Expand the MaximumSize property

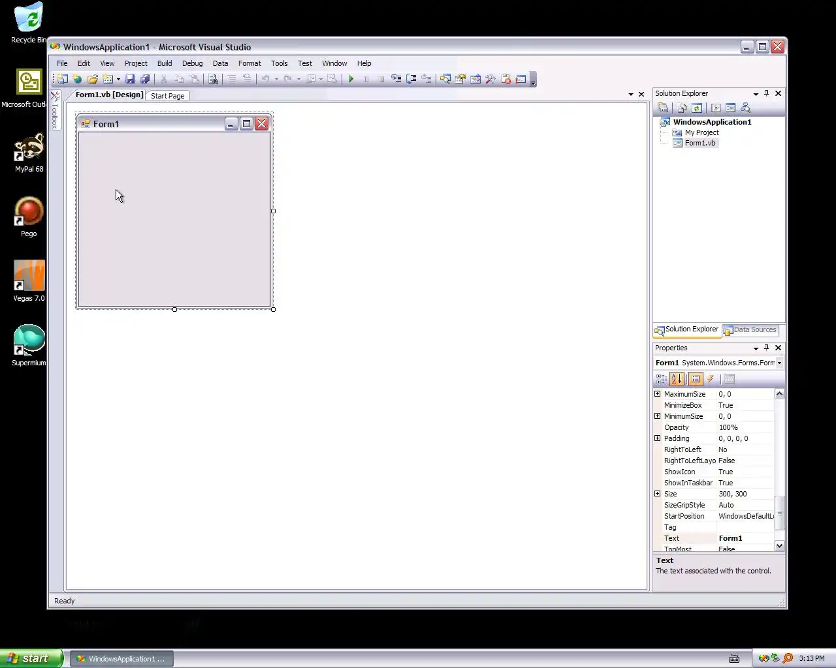pyautogui.click(x=658, y=394)
